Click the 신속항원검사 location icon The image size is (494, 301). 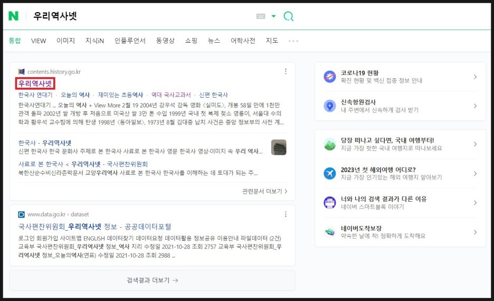[330, 106]
